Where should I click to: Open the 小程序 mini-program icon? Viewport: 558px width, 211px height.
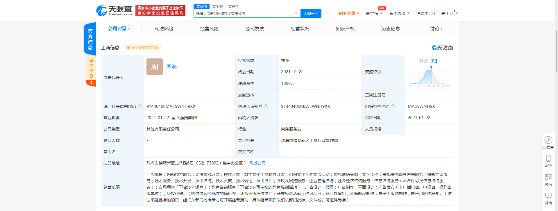tap(548, 140)
